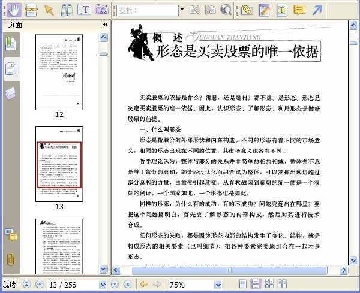This screenshot has height=293, width=360.
Task: Open the advanced search magnifier icon
Action: pyautogui.click(x=226, y=10)
